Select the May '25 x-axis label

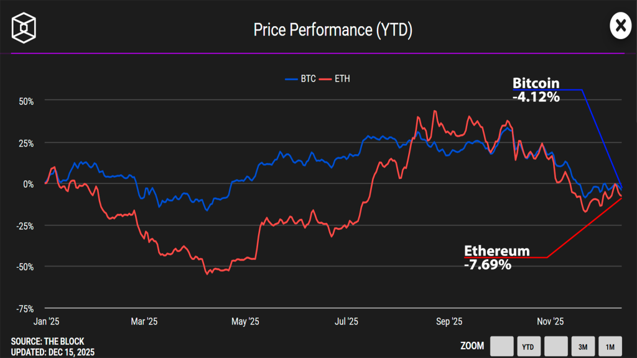tap(244, 321)
